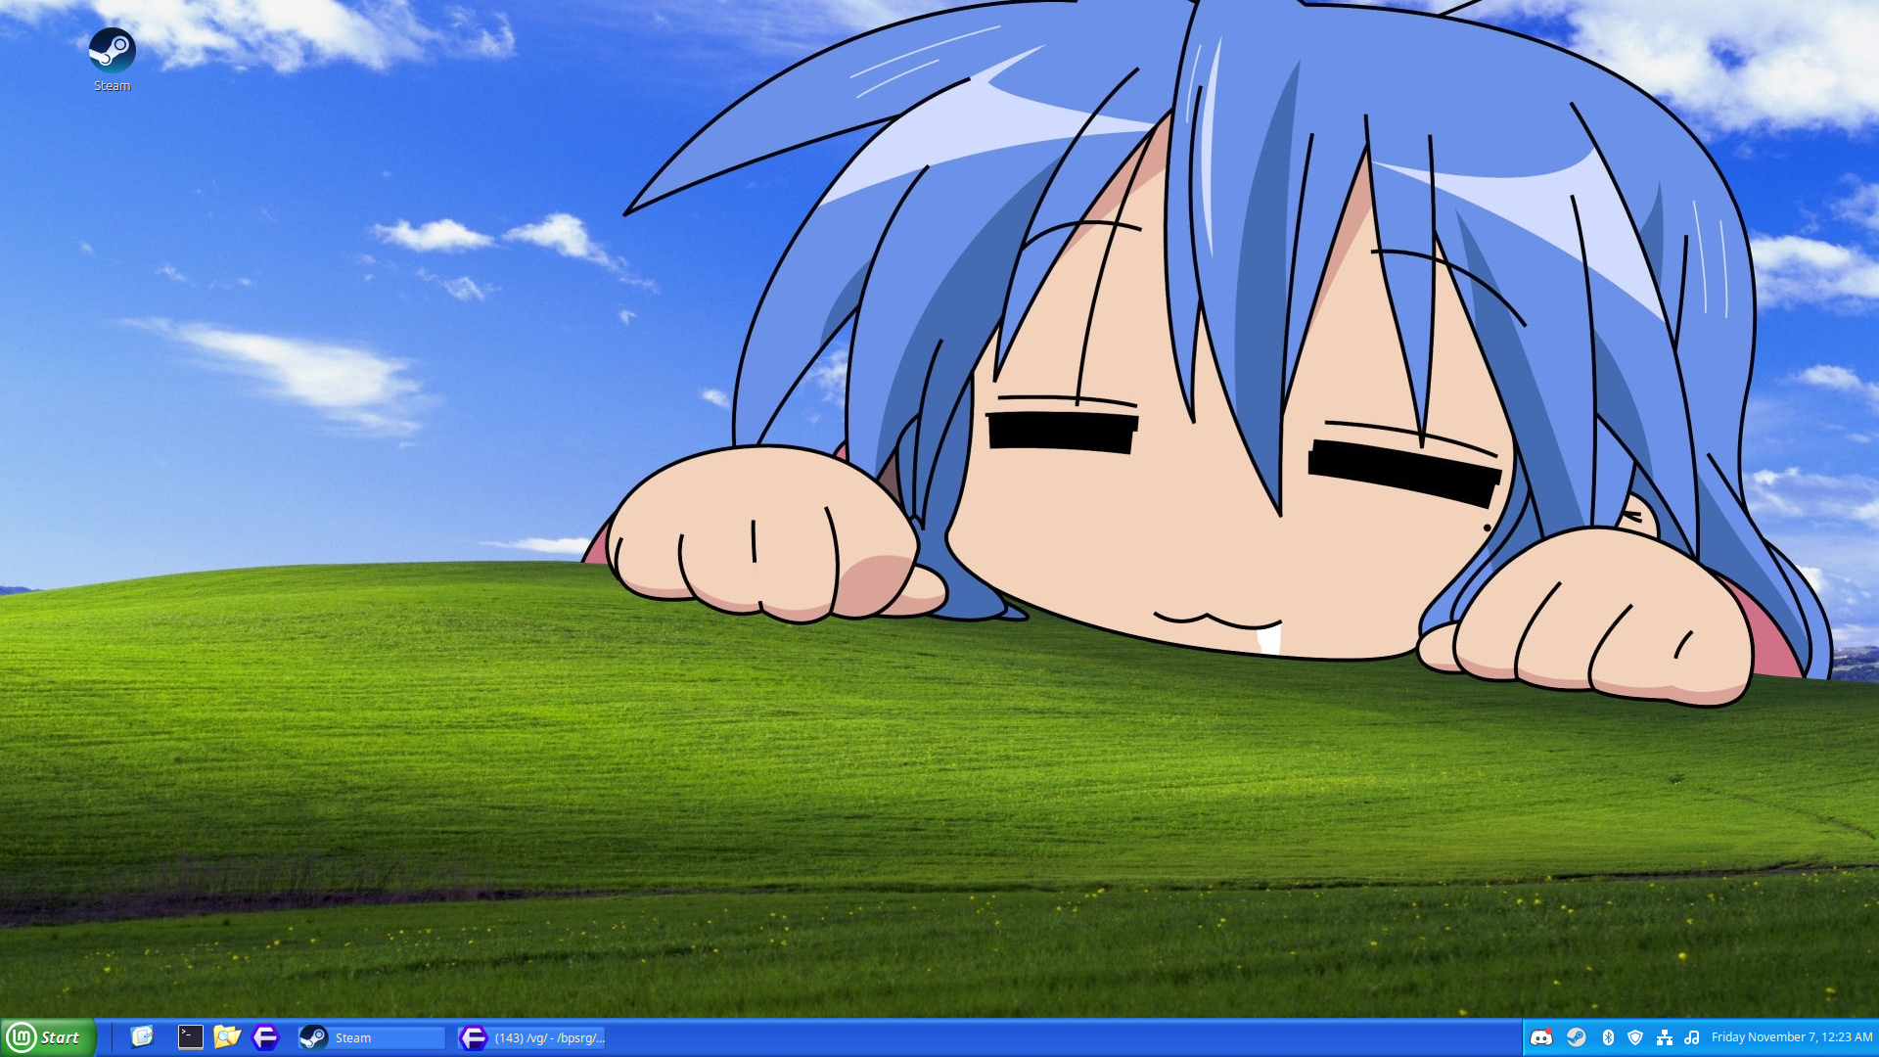This screenshot has height=1057, width=1879.
Task: Click the panel separator beside Start
Action: (112, 1037)
